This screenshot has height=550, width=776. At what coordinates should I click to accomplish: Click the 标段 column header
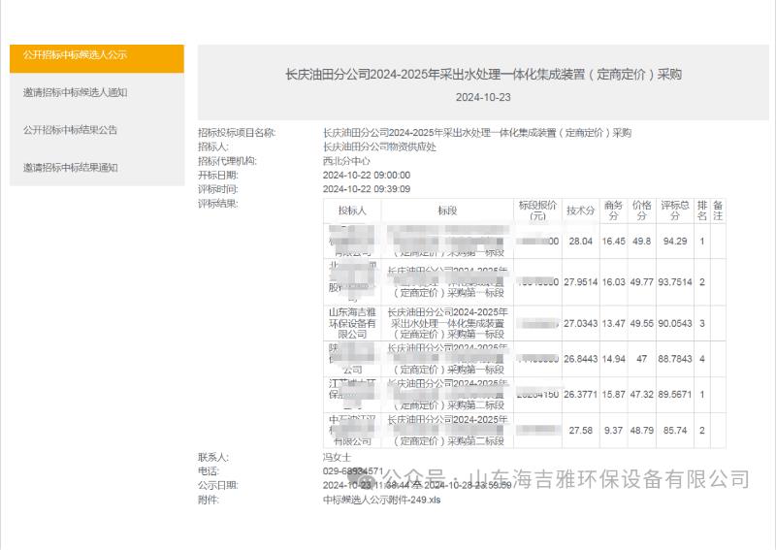(446, 210)
